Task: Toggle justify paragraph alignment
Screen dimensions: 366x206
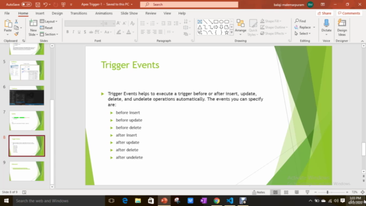Action: [x=160, y=32]
